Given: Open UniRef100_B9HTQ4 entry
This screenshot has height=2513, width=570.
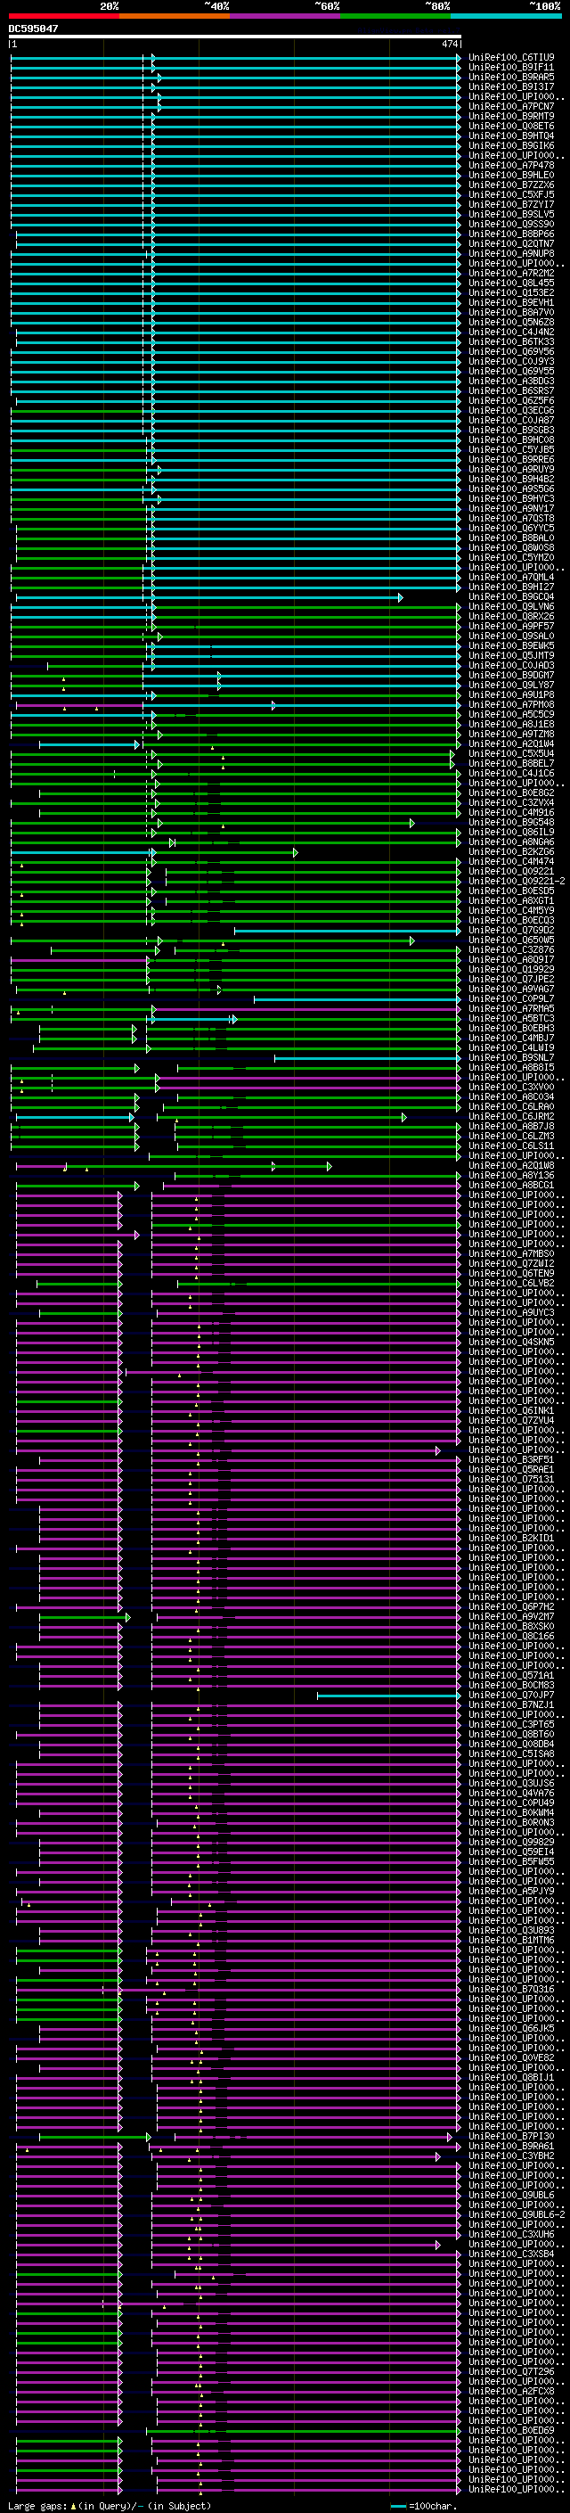Looking at the screenshot, I should pyautogui.click(x=511, y=136).
